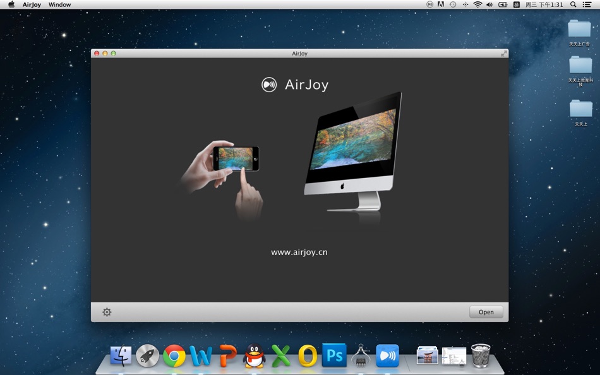Open the clock dropdown showing 周三 下午1:31
600x375 pixels.
(543, 4)
